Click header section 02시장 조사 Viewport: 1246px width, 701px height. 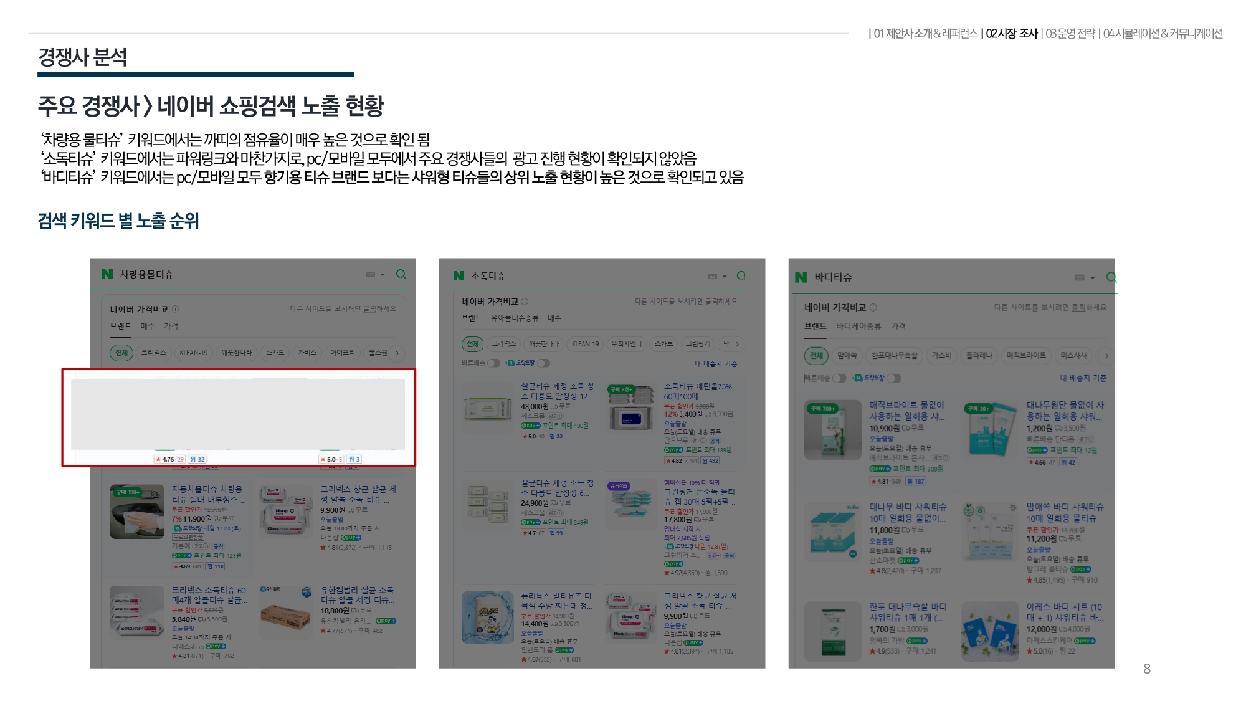(x=1012, y=34)
